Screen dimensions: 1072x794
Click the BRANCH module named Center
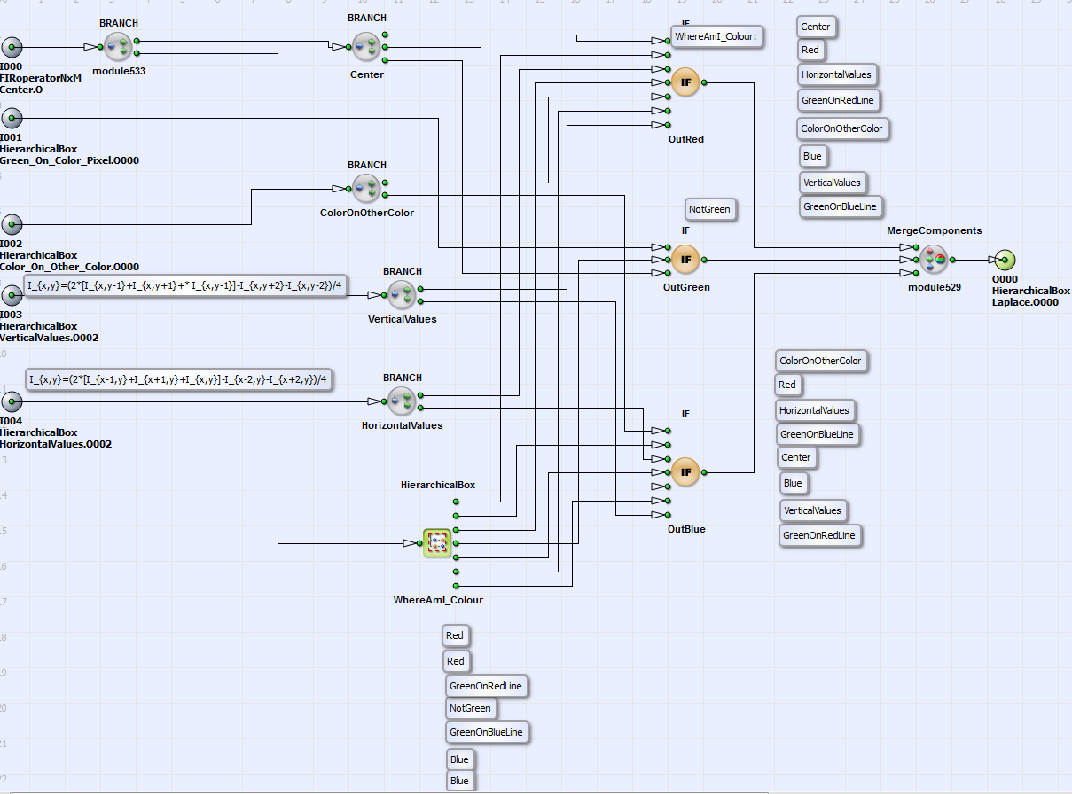[x=366, y=47]
